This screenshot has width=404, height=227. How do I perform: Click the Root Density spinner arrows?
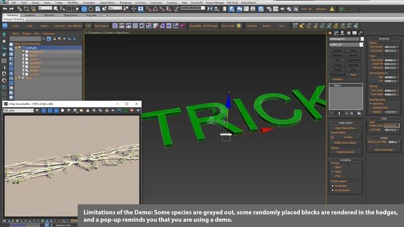pos(398,47)
